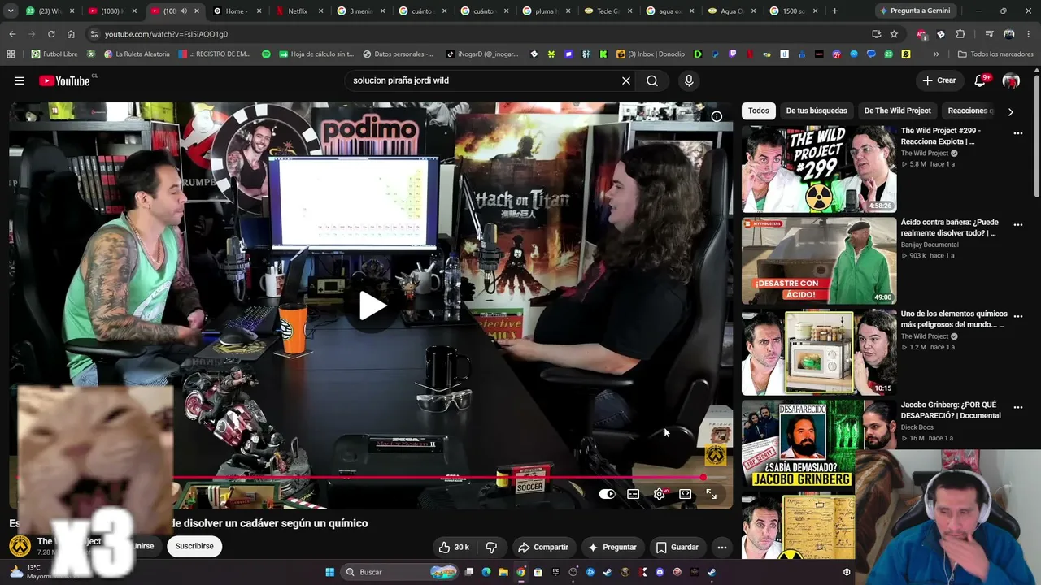
Task: Open the YouTube guide hamburger menu
Action: tap(20, 80)
